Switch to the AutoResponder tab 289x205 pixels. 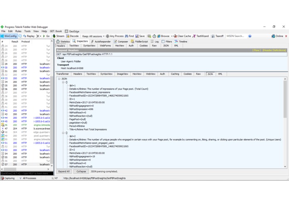coord(101,41)
